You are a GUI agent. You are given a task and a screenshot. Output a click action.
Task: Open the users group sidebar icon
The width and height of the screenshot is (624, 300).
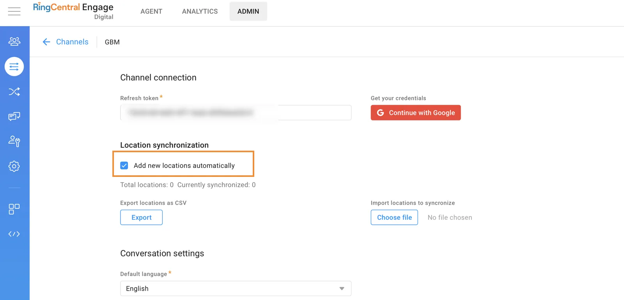point(14,41)
